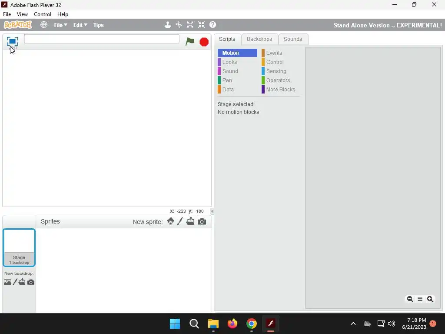
Task: Zoom in the scripts area
Action: pos(430,299)
